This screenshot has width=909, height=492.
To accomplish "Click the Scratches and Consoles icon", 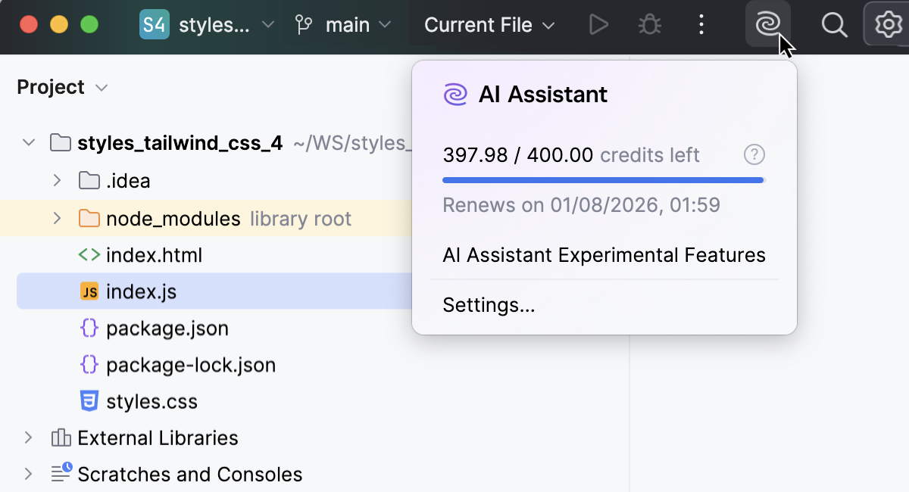I will (61, 474).
